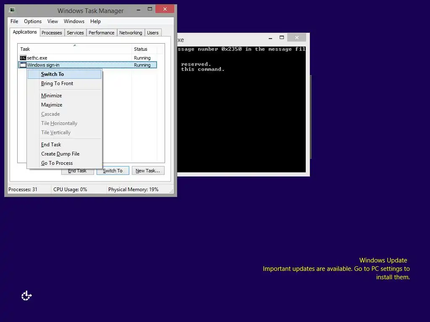The height and width of the screenshot is (322, 430).
Task: Select the sethc.exe task row
Action: coord(87,58)
